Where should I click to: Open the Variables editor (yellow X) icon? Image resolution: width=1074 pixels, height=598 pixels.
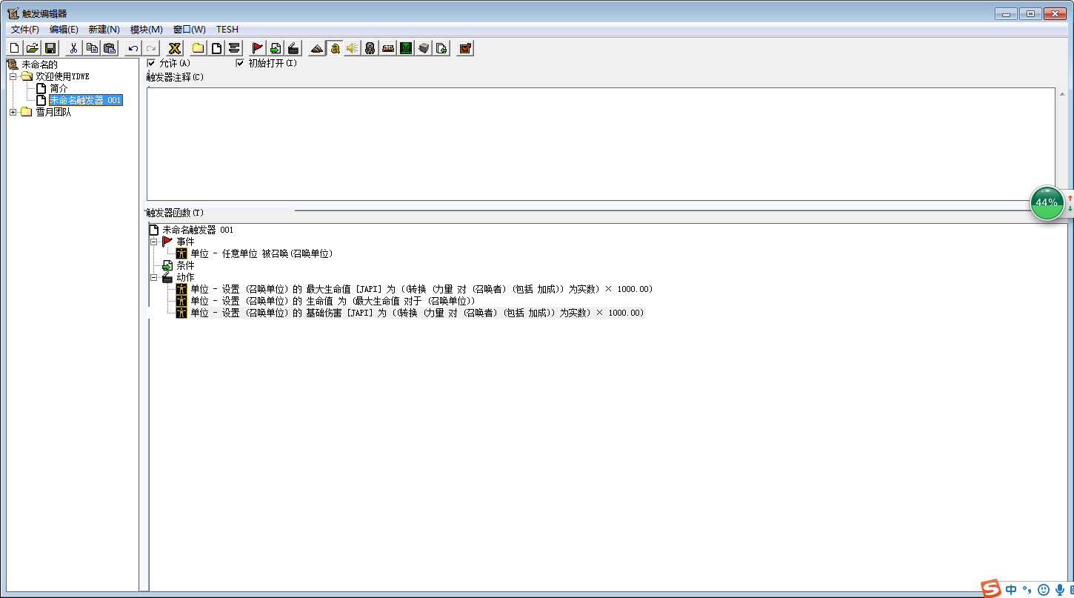175,48
